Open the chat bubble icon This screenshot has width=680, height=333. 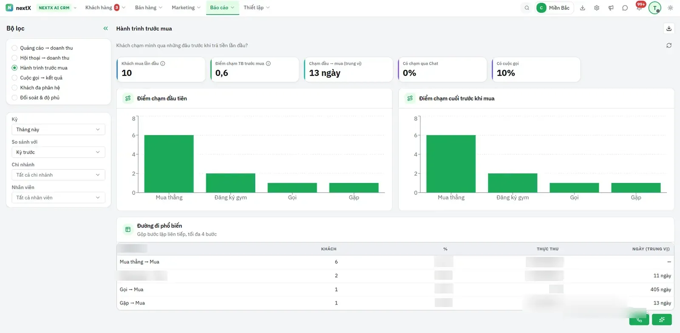[x=625, y=8]
